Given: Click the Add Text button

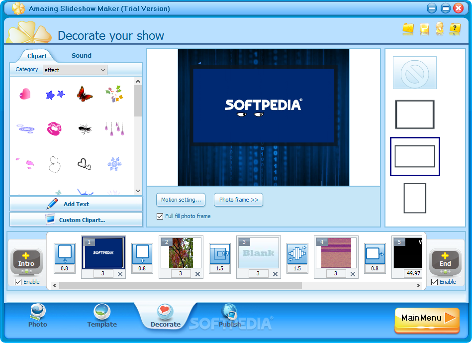Looking at the screenshot, I should pos(76,204).
